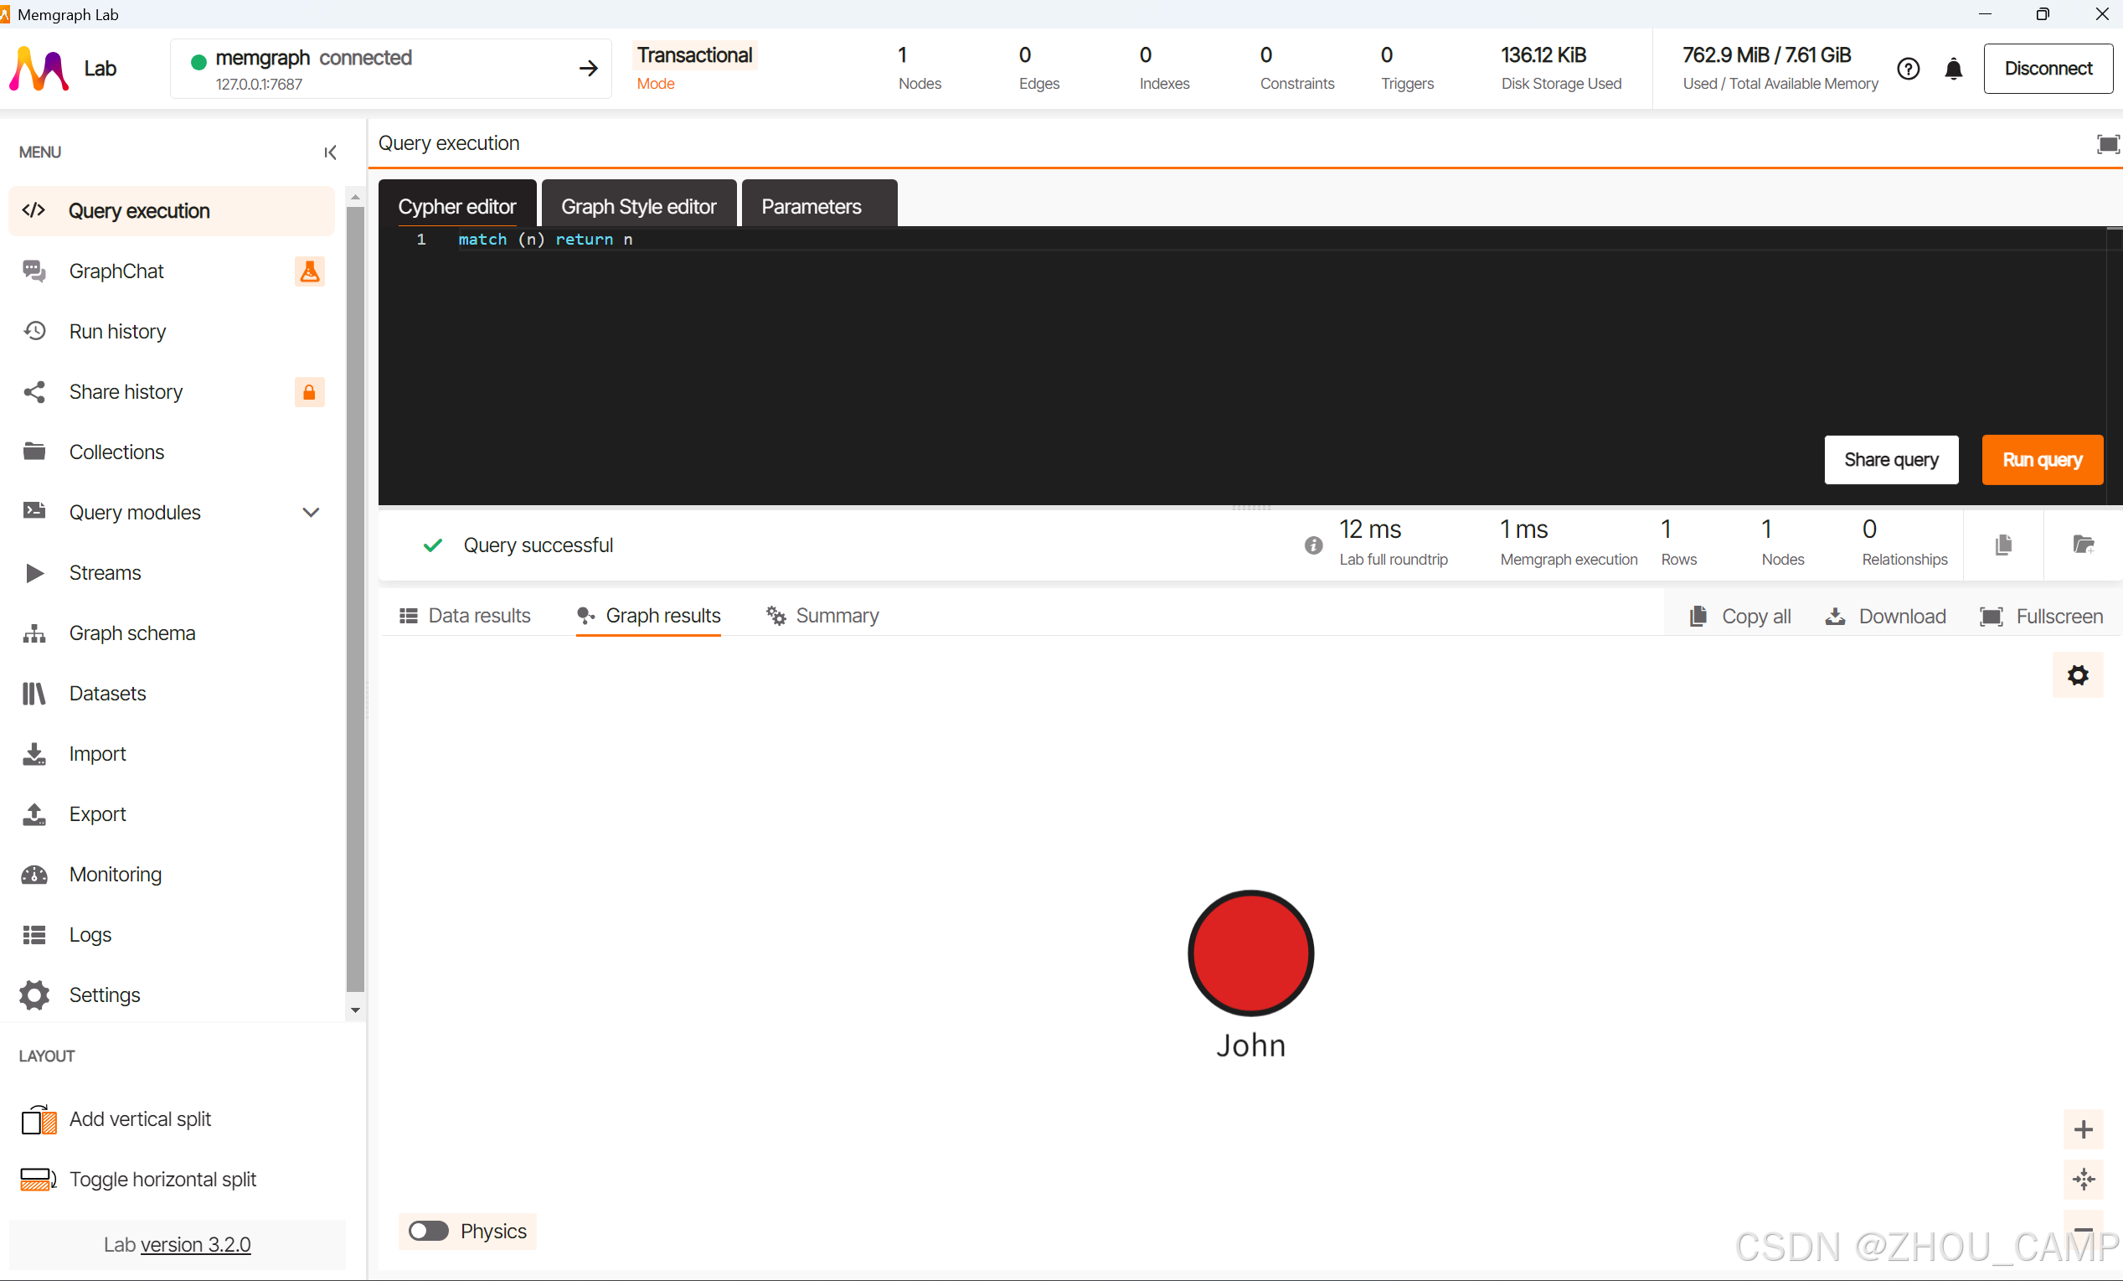Click the red John node
Screen dimensions: 2123x1281
[x=1250, y=953]
